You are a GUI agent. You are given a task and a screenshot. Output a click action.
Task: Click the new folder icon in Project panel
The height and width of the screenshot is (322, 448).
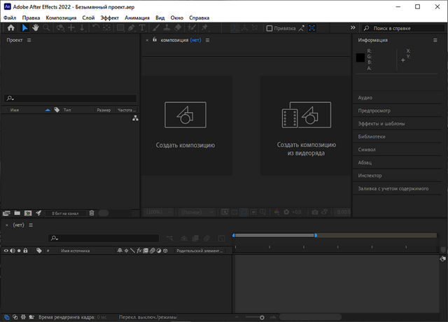coord(17,213)
